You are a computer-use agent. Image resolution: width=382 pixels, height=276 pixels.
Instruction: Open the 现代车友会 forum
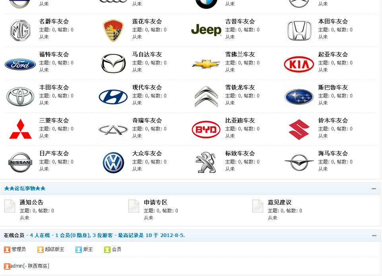(147, 87)
